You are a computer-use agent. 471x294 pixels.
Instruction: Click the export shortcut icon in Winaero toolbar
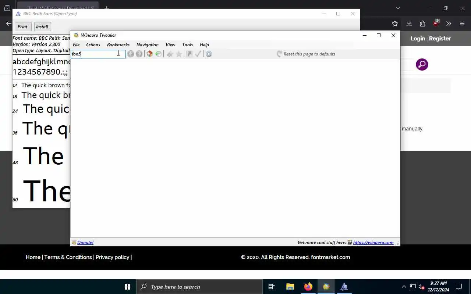click(x=190, y=54)
